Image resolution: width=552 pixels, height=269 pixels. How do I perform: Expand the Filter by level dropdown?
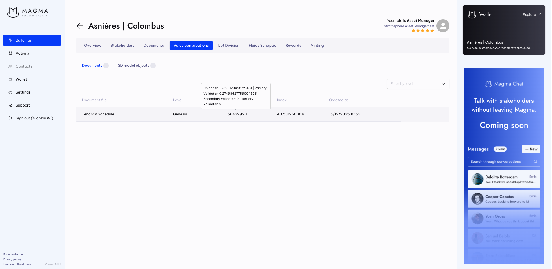(418, 84)
